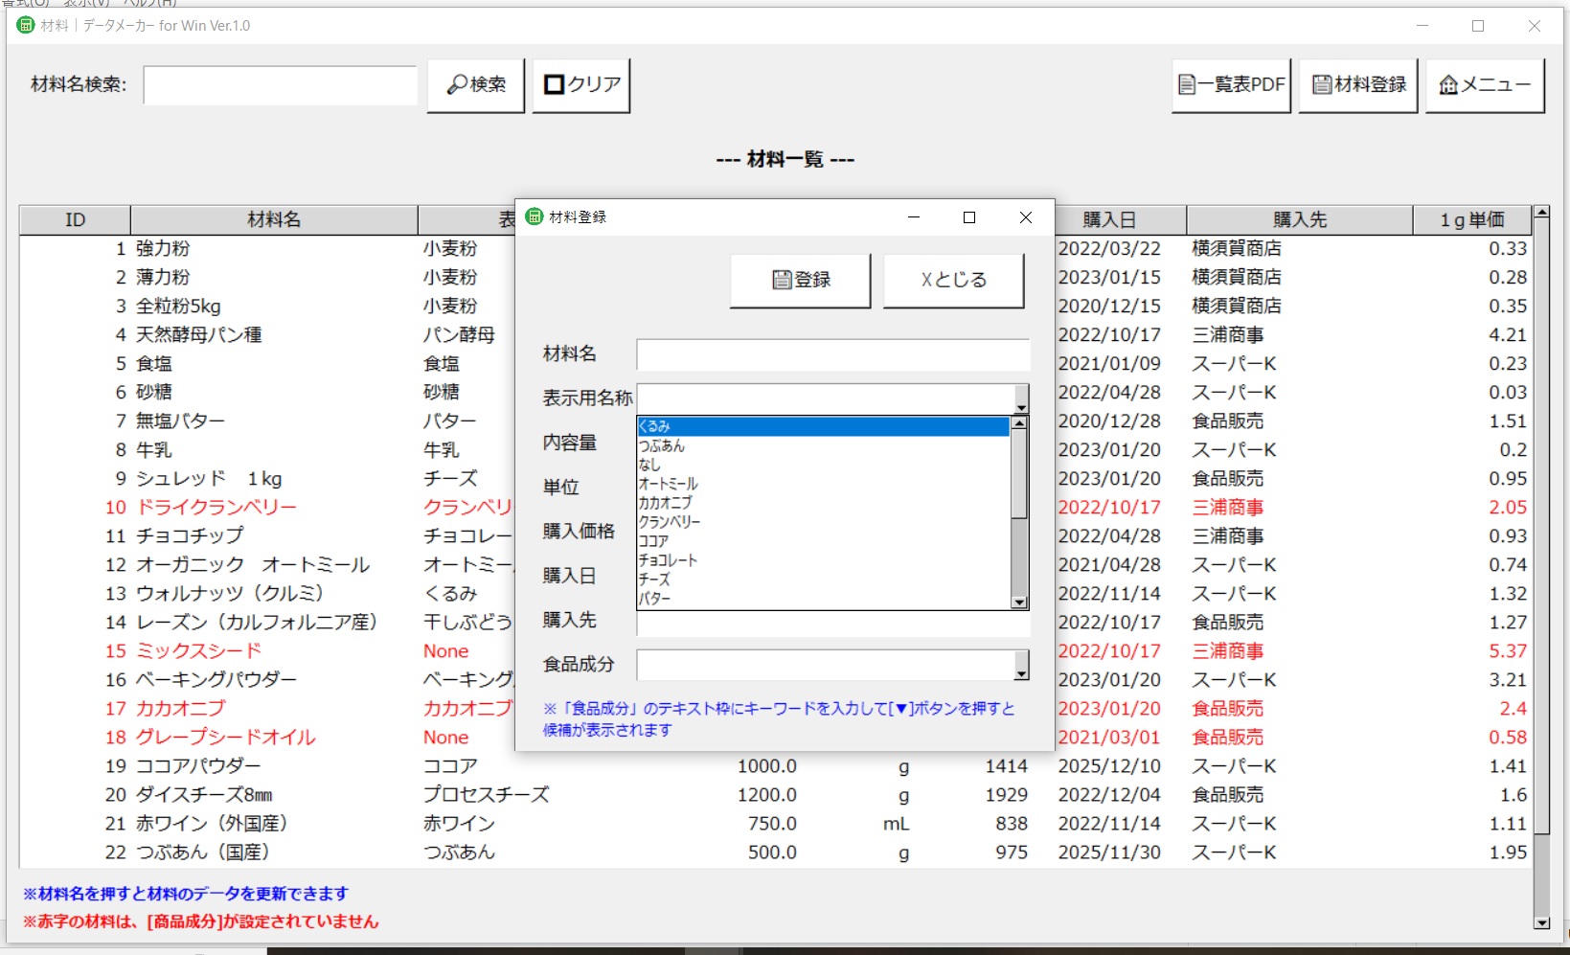Click material name ベーキングパウダー

tap(216, 680)
